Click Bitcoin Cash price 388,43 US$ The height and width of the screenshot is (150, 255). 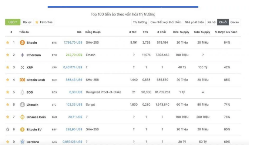pos(74,80)
